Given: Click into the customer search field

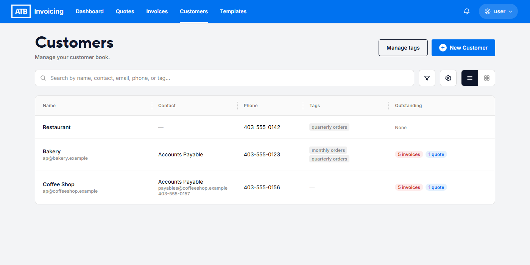Looking at the screenshot, I should 224,78.
